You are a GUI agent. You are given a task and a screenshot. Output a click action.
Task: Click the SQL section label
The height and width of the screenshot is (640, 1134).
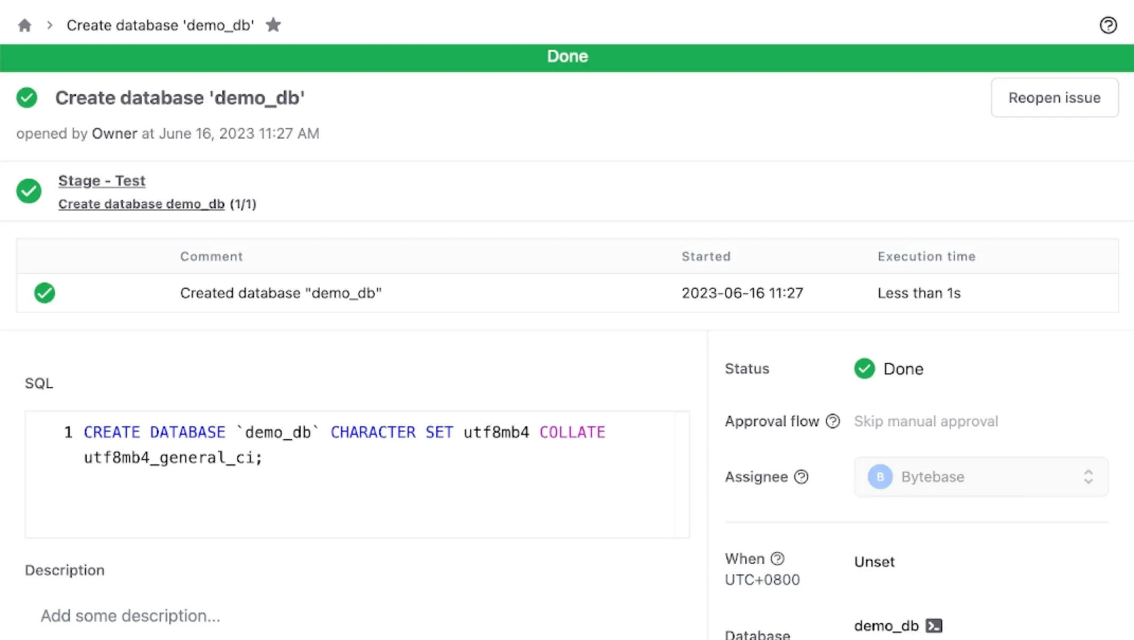click(39, 383)
